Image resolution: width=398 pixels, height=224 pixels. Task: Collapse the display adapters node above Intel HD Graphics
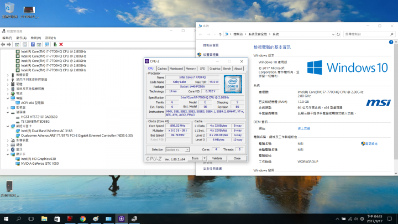[8, 154]
